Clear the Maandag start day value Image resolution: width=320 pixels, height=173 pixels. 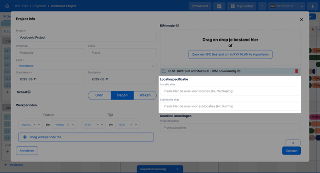point(34,124)
